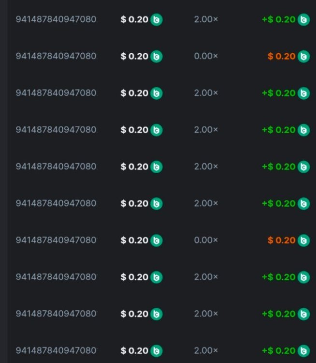
Task: Click the bet-amount coin icon in the second 0.00× row
Action: click(156, 241)
